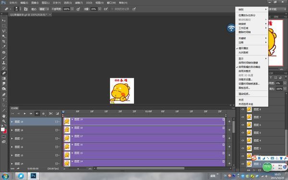Select the Type (T) tool
This screenshot has width=288, height=180.
tap(4, 100)
